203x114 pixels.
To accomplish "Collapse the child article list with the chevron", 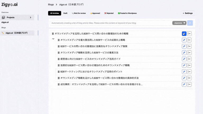I will pyautogui.click(x=53, y=39).
